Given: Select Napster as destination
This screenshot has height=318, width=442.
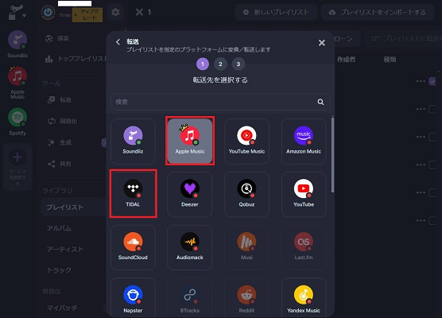Looking at the screenshot, I should [x=133, y=297].
